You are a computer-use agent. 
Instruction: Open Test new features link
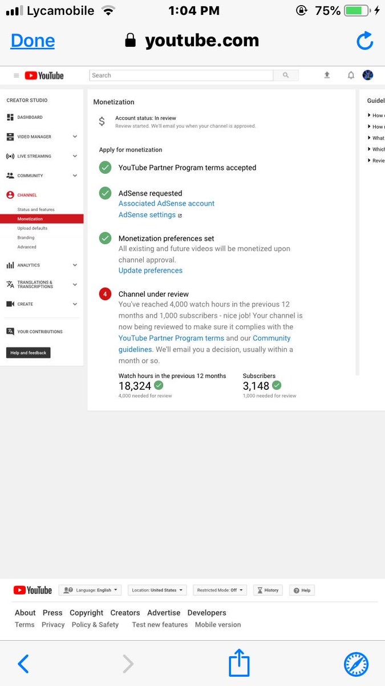[x=160, y=625]
